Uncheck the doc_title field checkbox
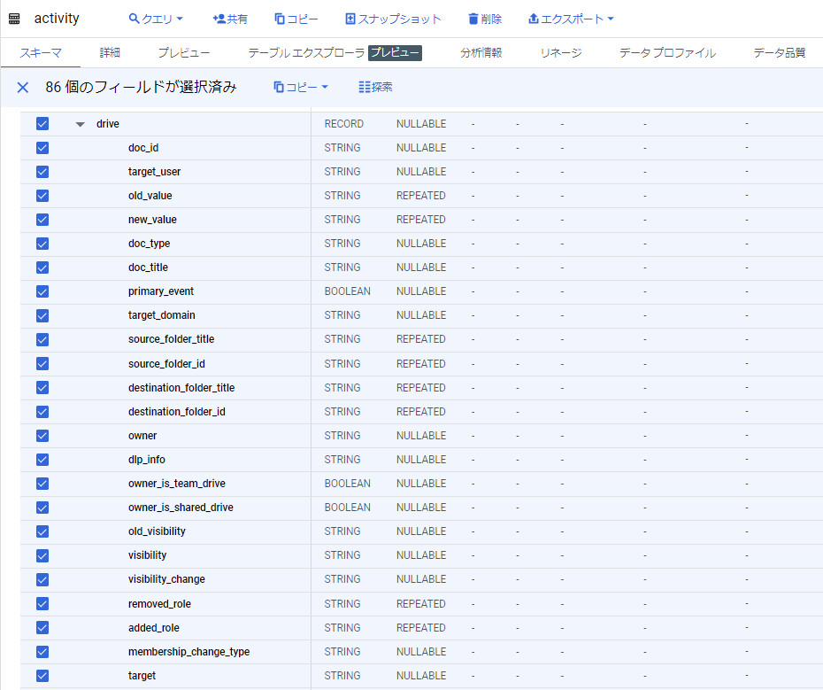 (42, 267)
